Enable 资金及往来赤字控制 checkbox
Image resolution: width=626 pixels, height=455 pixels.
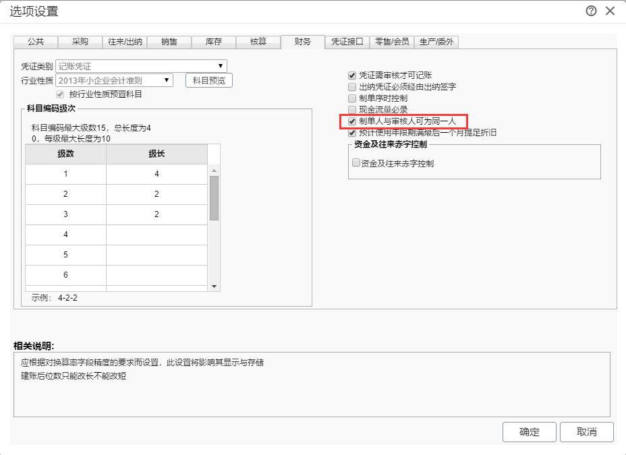(356, 162)
